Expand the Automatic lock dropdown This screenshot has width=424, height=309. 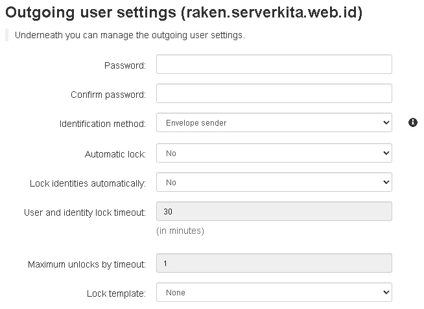click(x=274, y=154)
